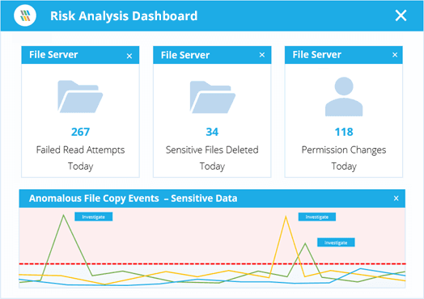Image resolution: width=424 pixels, height=299 pixels.
Task: Dismiss the Failed Read Attempts File Server card
Action: [129, 56]
